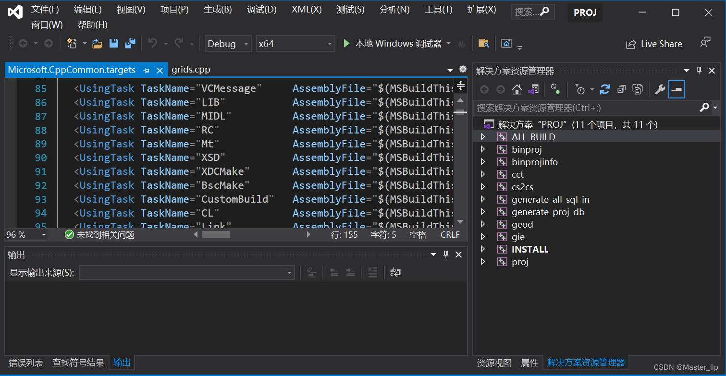
Task: Switch to the 错误列表 tab
Action: (26, 363)
